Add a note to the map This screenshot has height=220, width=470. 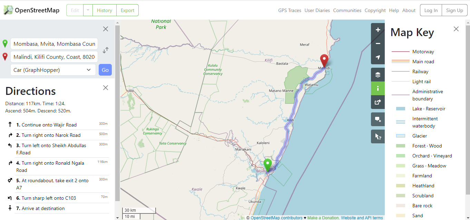pyautogui.click(x=378, y=119)
